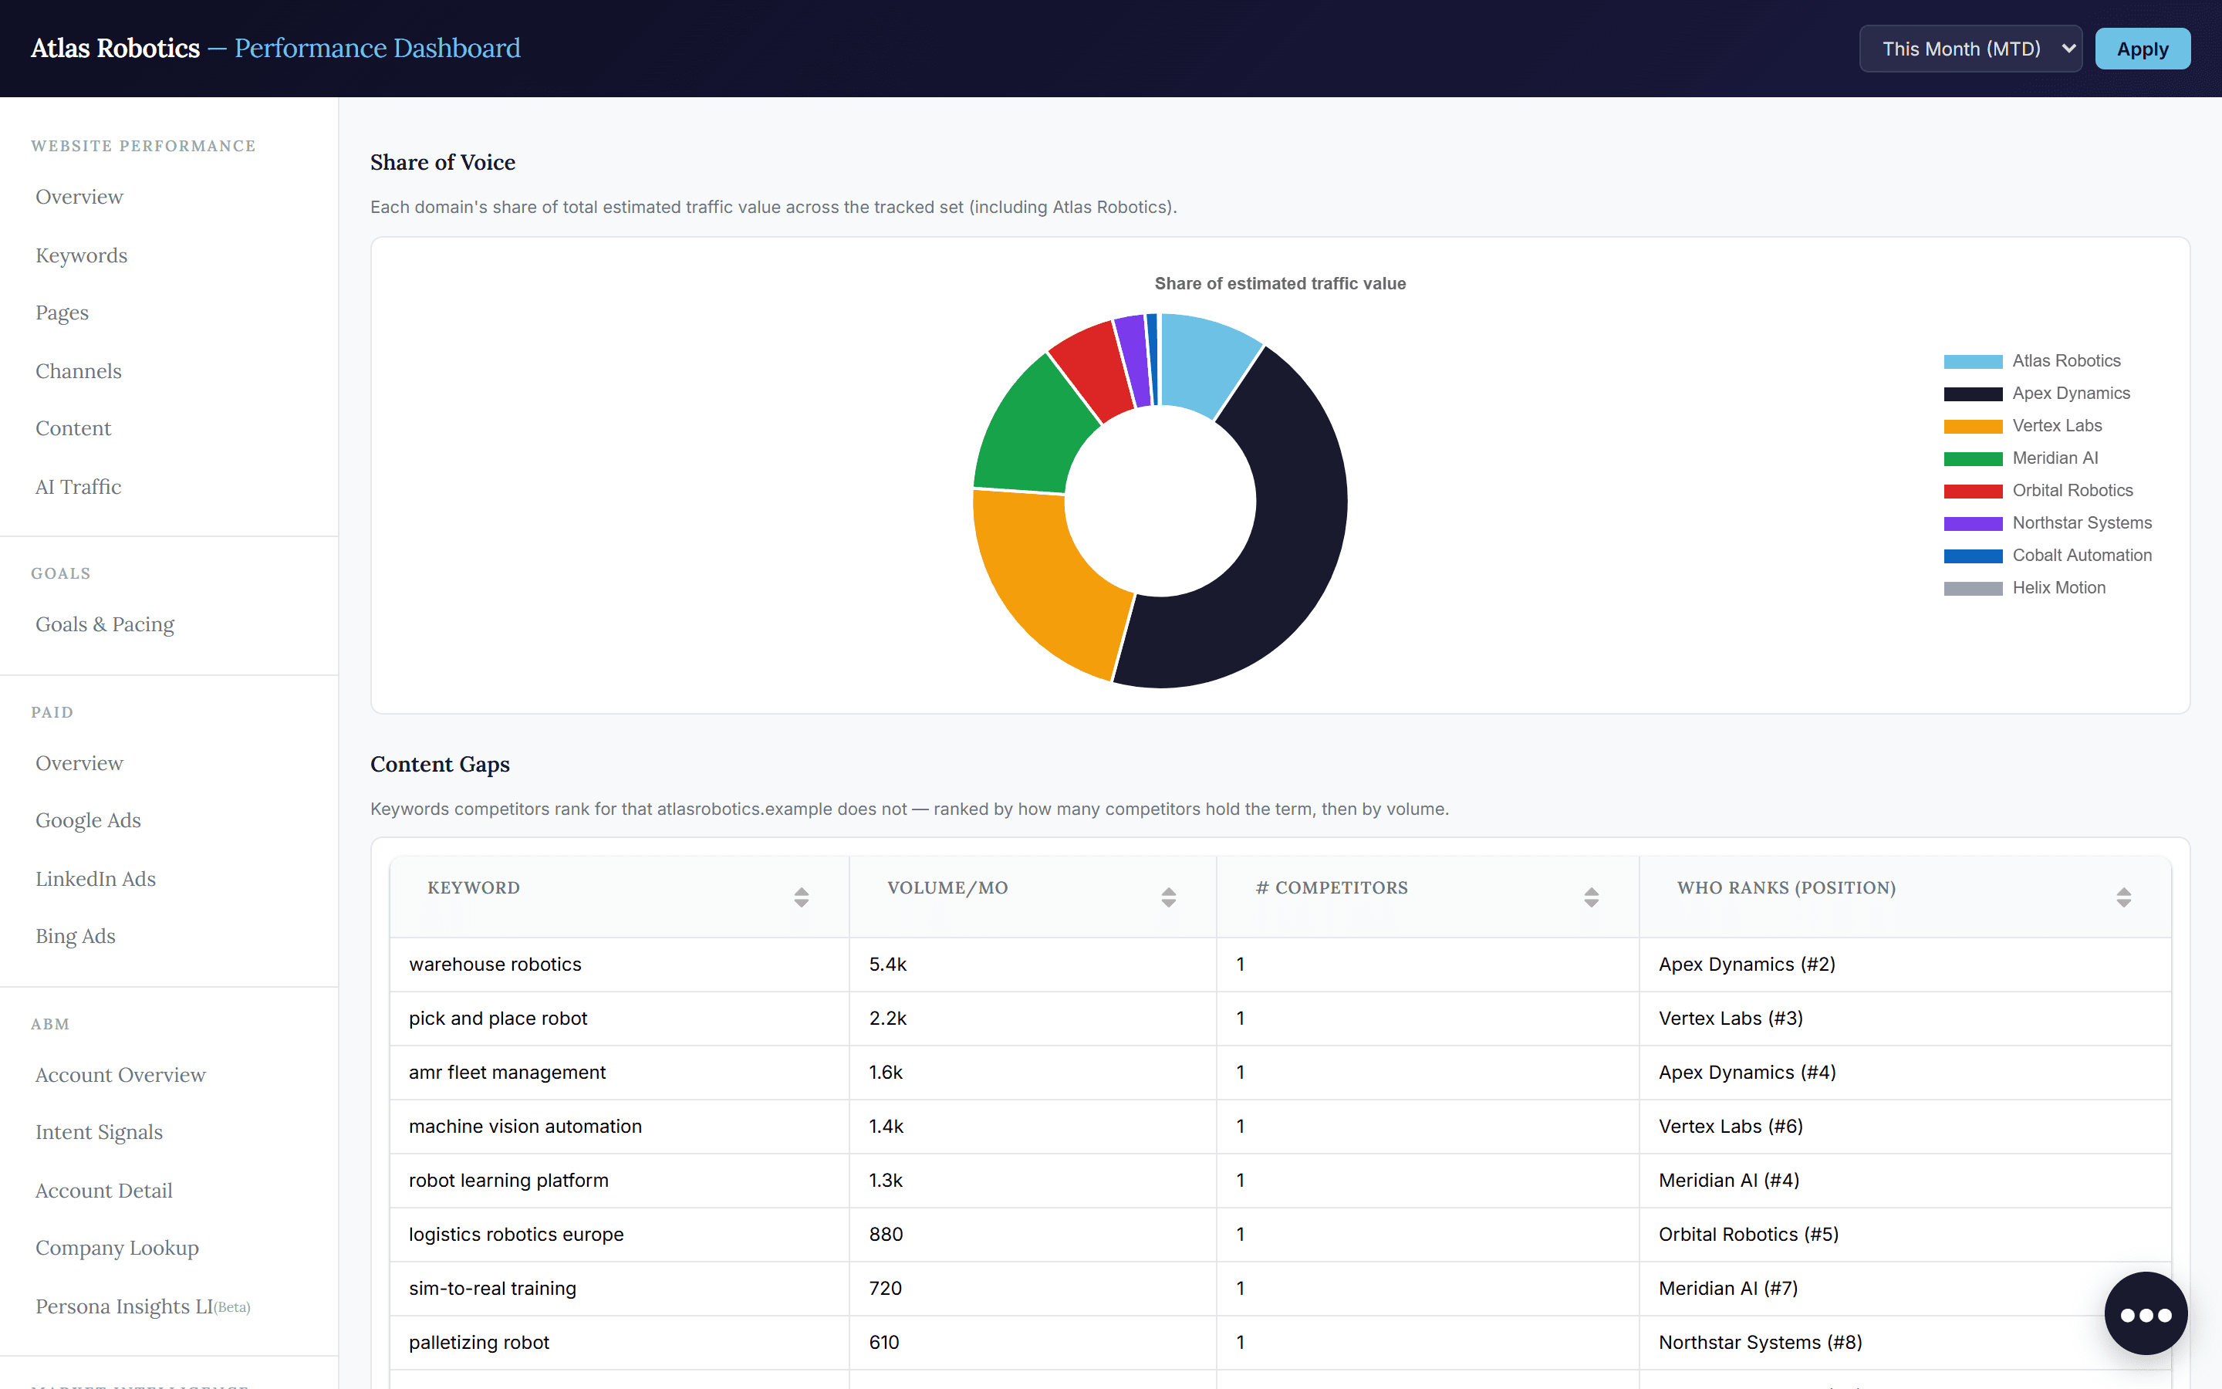
Task: Select the warehouse robotics table row
Action: click(x=1280, y=964)
